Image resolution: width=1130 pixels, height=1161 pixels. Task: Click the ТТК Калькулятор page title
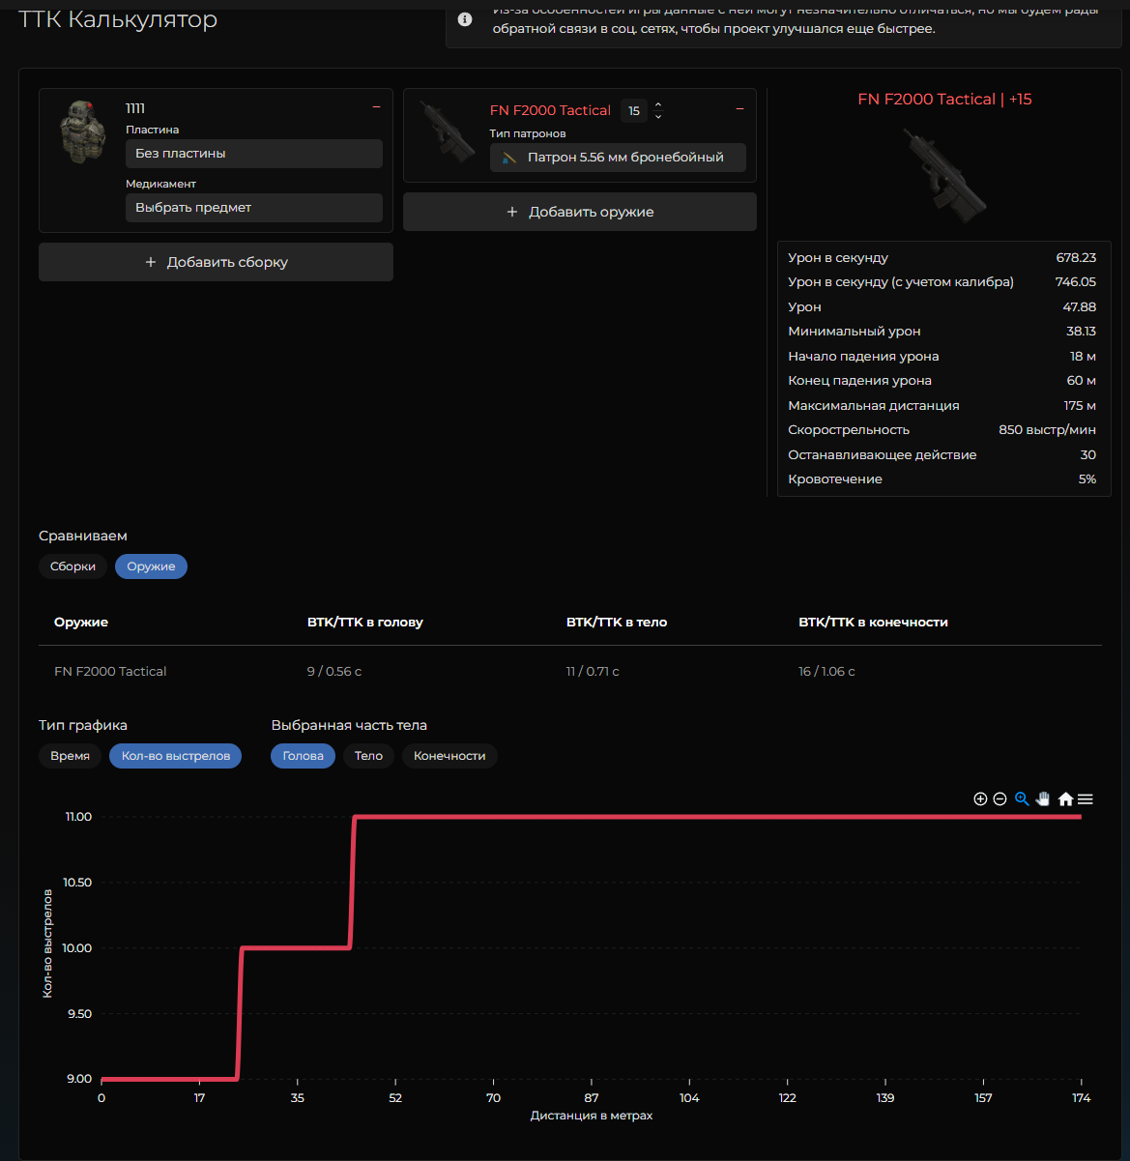point(118,19)
